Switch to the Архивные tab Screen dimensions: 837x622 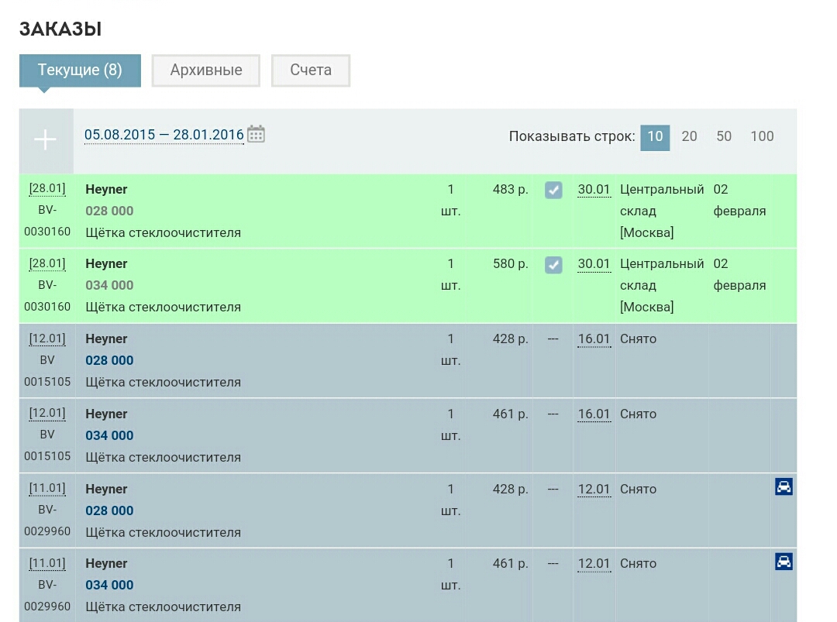206,70
